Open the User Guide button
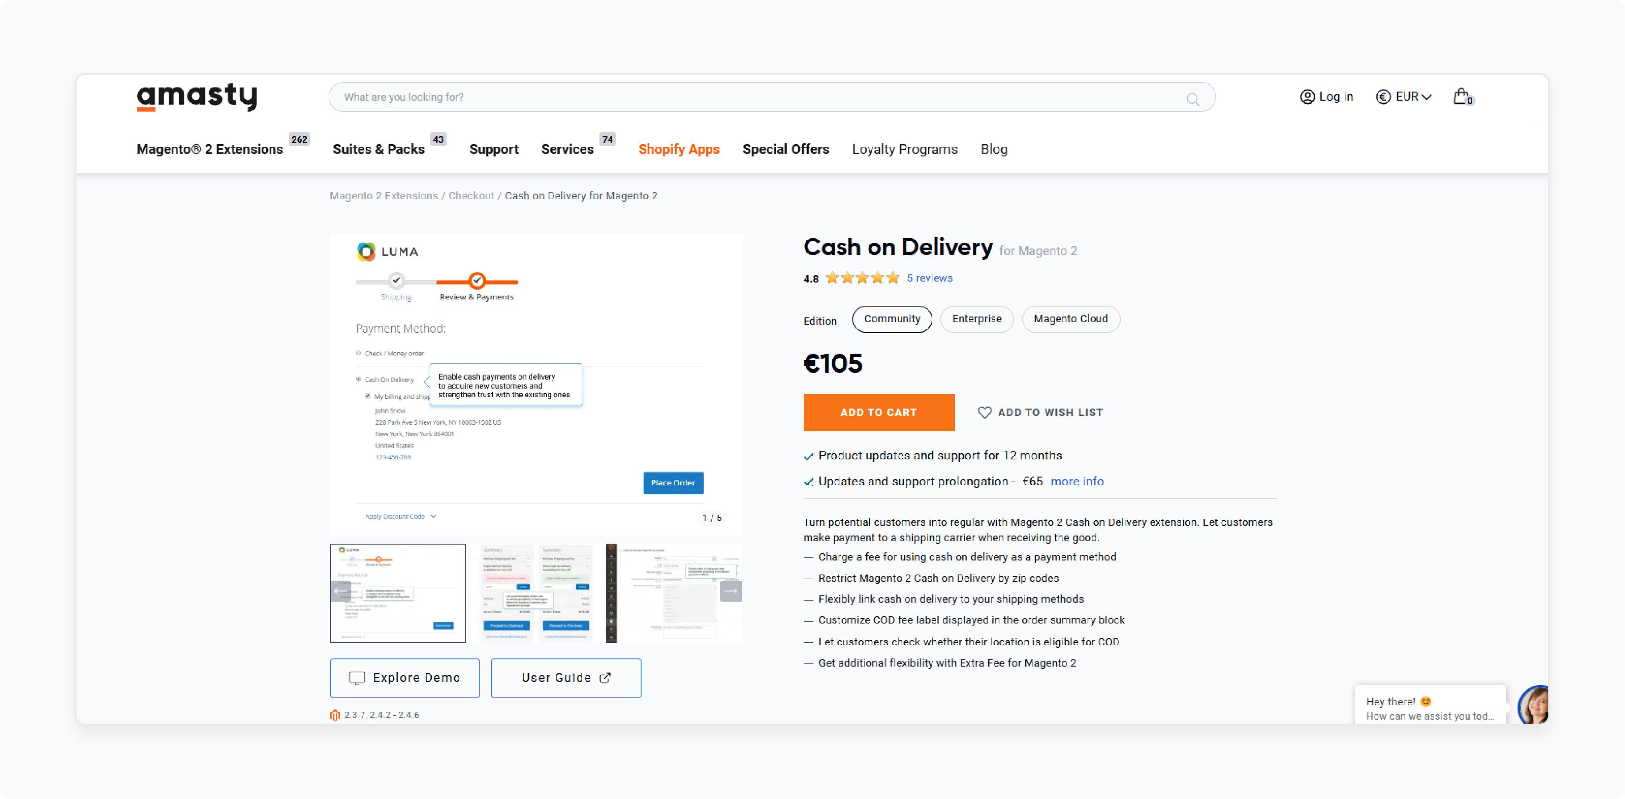Viewport: 1625px width, 799px height. pyautogui.click(x=566, y=678)
